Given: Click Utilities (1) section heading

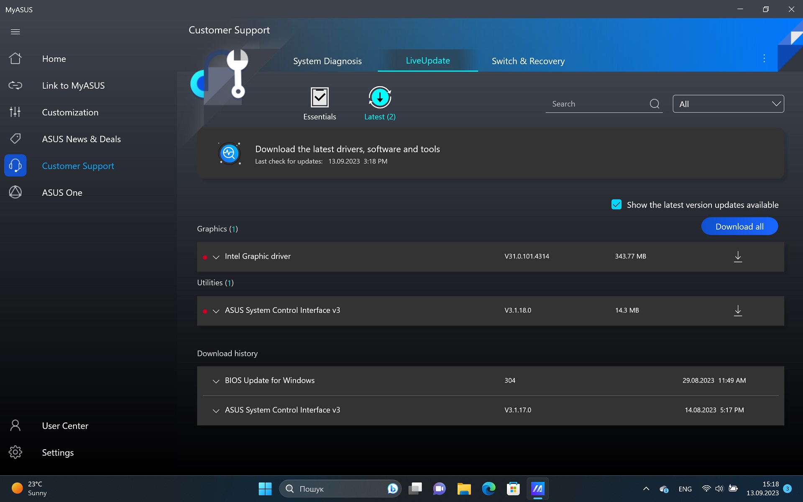Looking at the screenshot, I should [215, 283].
